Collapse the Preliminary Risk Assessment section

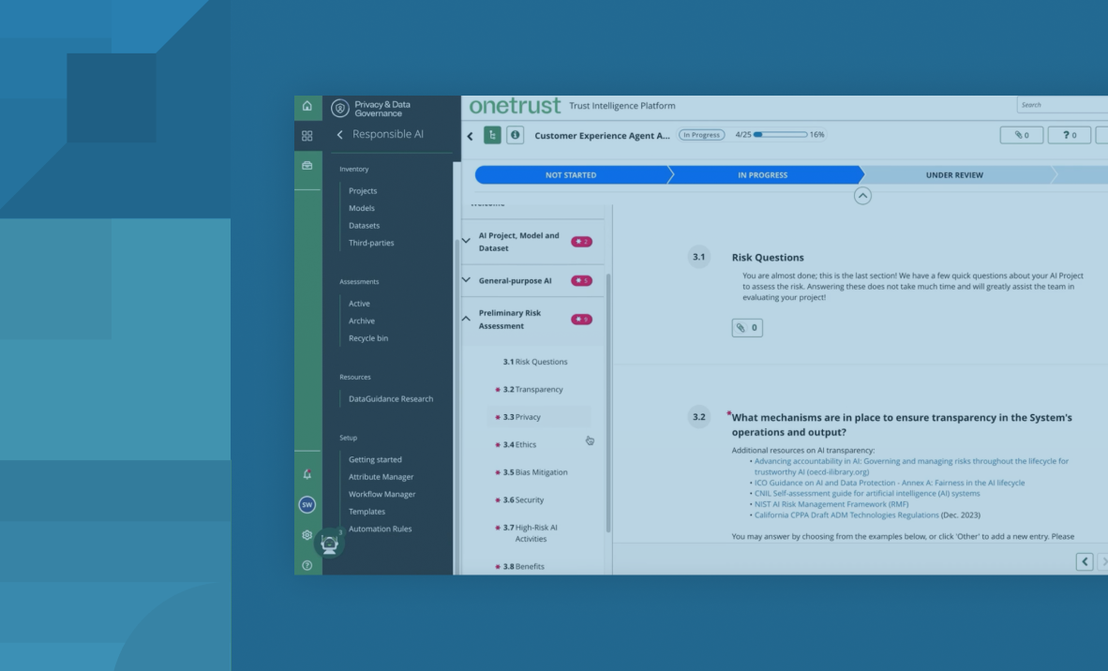[466, 319]
